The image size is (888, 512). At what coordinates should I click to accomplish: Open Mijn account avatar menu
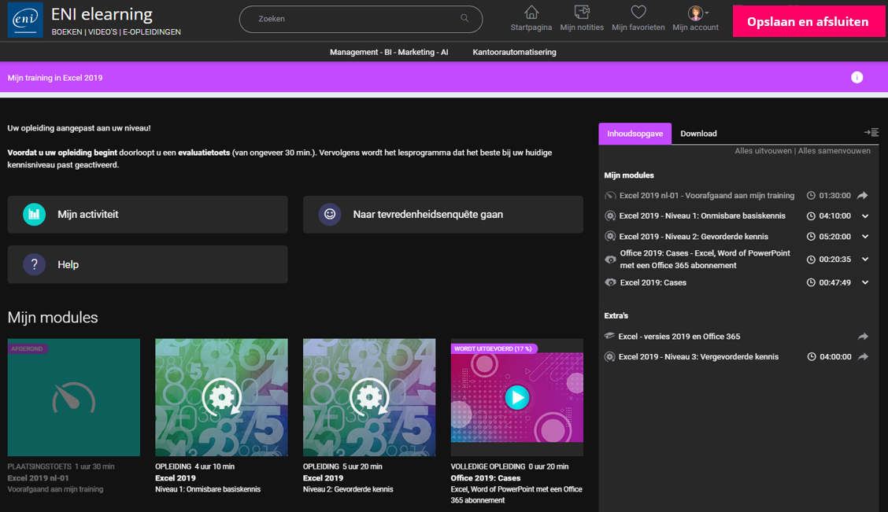(x=697, y=13)
